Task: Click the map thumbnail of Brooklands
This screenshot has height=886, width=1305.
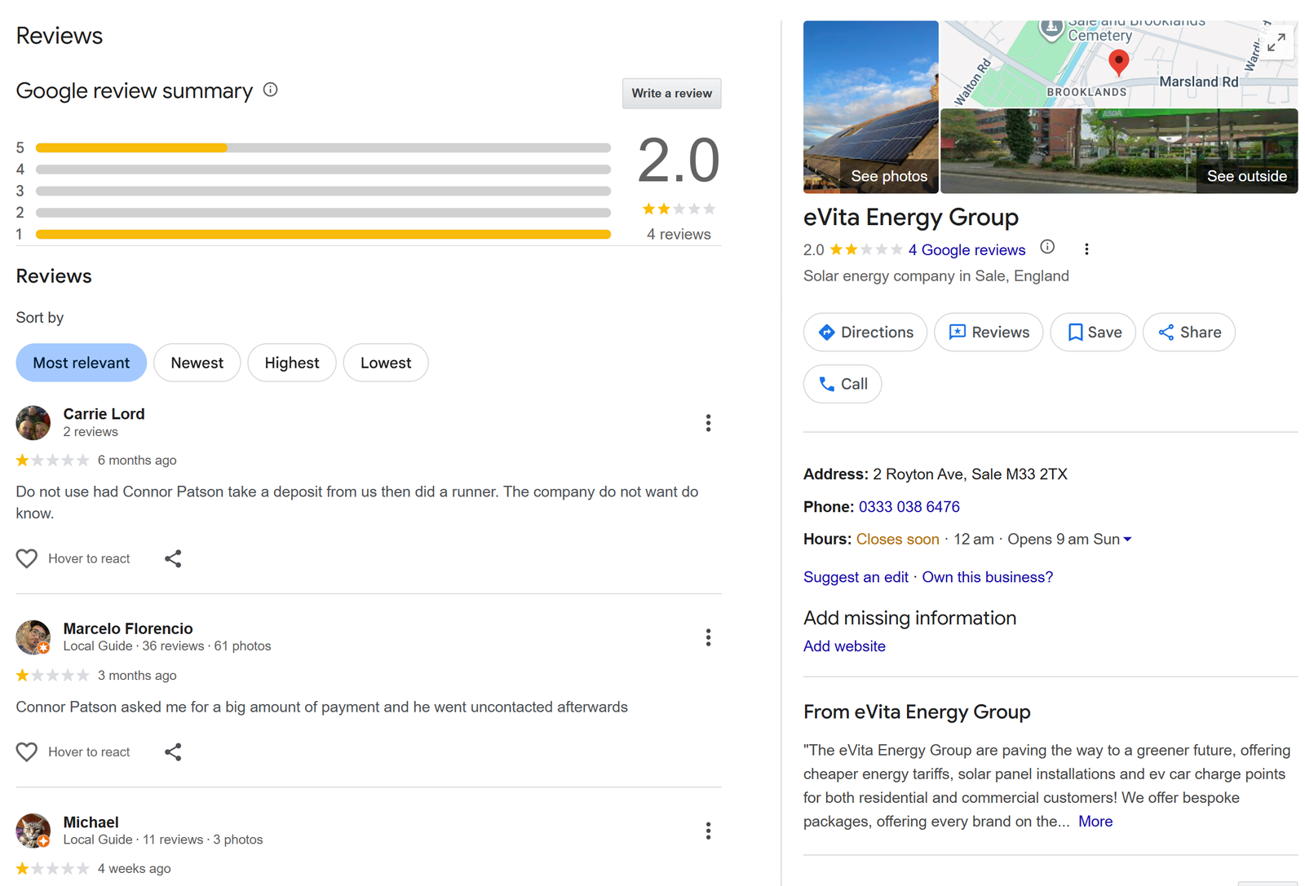Action: coord(1119,64)
